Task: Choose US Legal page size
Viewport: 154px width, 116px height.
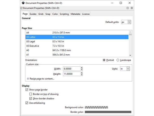Action: (77, 42)
